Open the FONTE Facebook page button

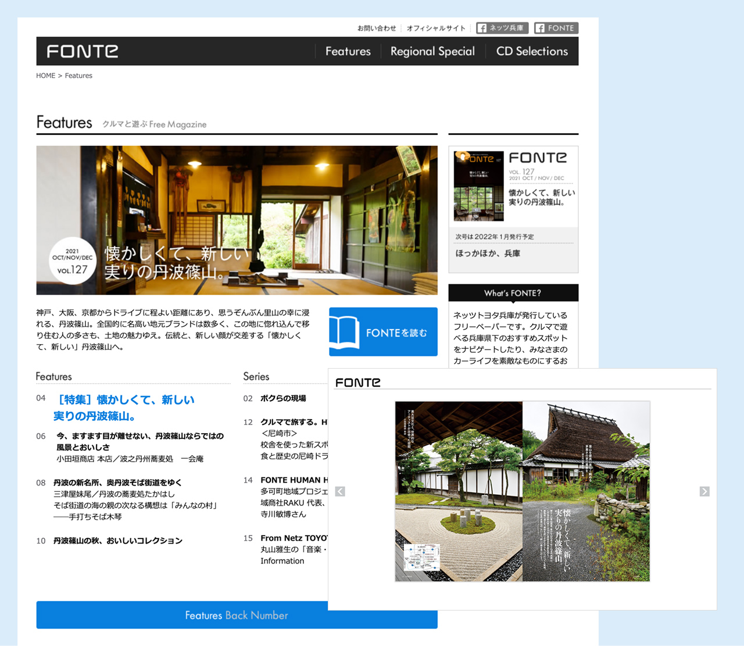pyautogui.click(x=556, y=28)
